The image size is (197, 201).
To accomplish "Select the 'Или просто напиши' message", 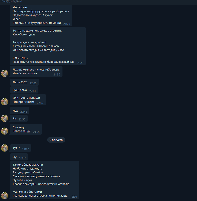I will tap(28, 100).
